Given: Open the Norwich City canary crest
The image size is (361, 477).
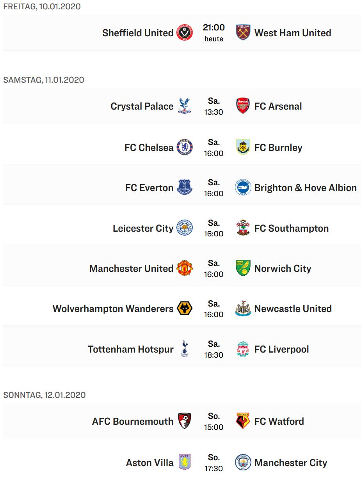Looking at the screenshot, I should click(x=243, y=268).
